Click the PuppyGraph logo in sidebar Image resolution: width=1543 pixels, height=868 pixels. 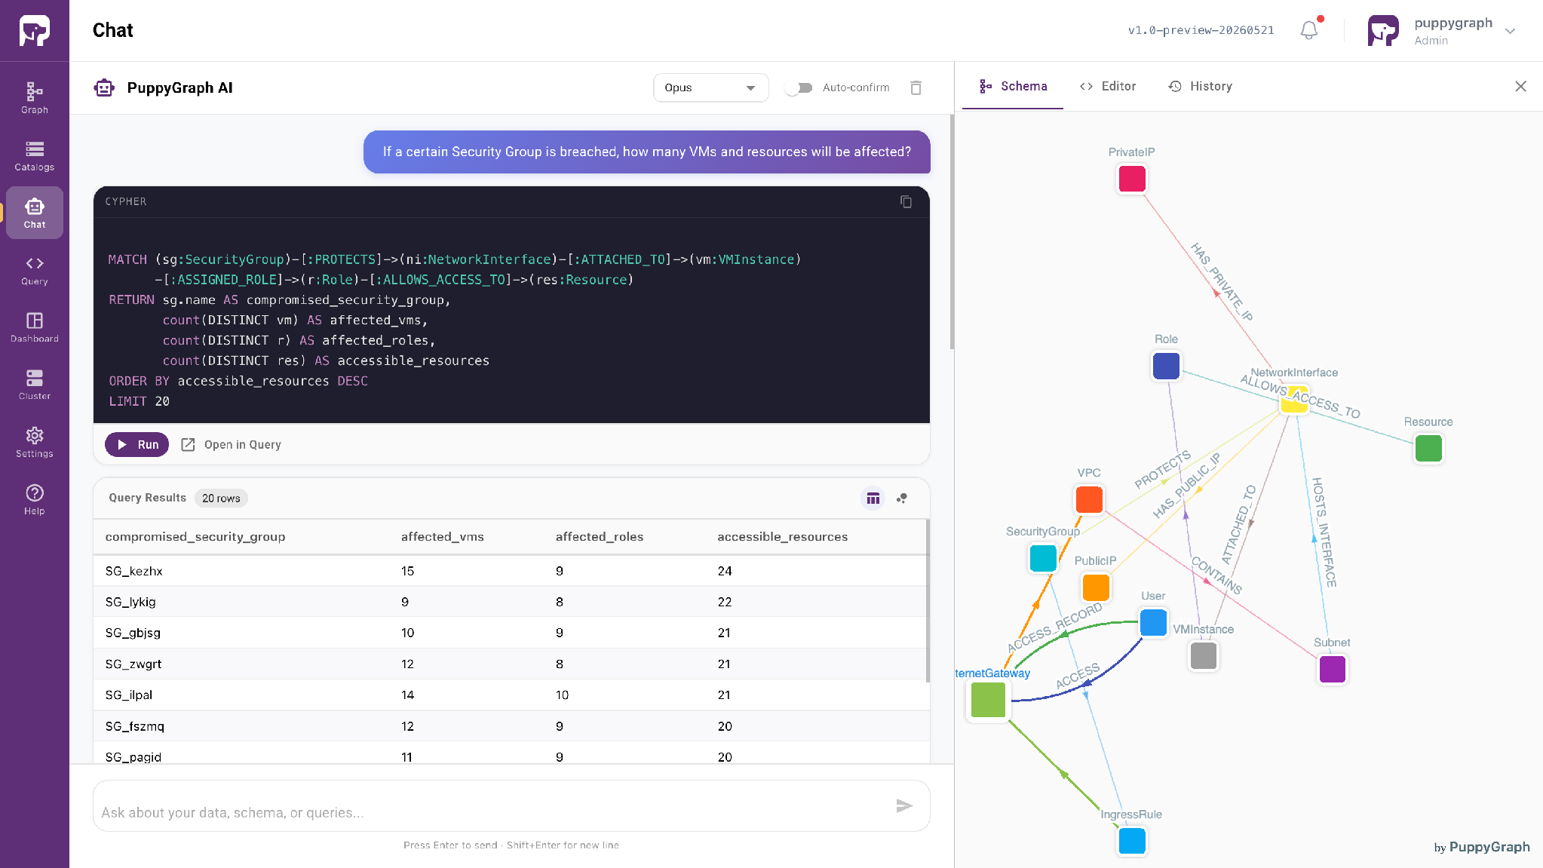(35, 31)
